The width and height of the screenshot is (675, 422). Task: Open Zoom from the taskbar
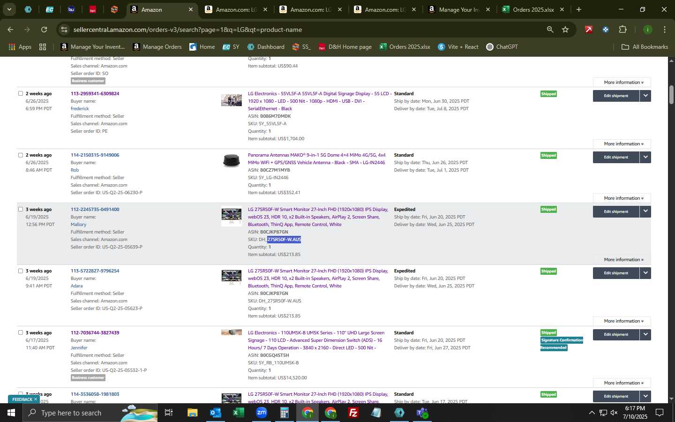pyautogui.click(x=261, y=413)
